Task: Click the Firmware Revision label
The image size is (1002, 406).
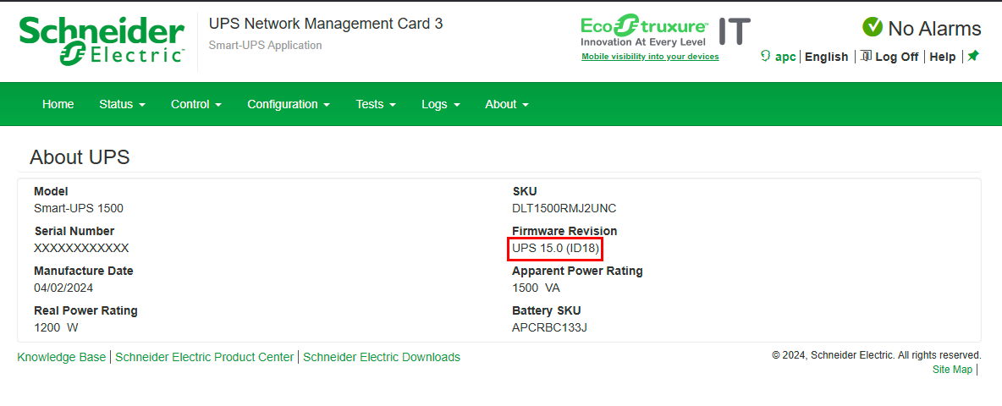Action: 565,231
